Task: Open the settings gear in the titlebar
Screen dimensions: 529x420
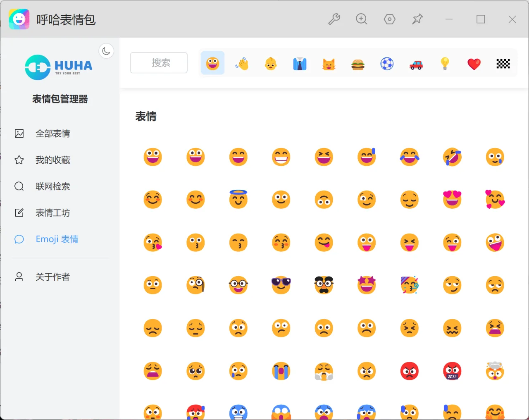Action: [x=390, y=19]
